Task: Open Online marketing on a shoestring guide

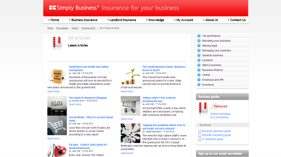Action: [x=220, y=115]
